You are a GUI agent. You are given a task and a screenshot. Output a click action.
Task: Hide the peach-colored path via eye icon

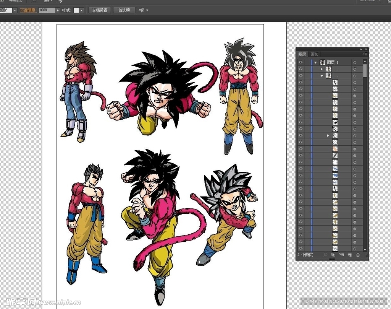(x=301, y=149)
